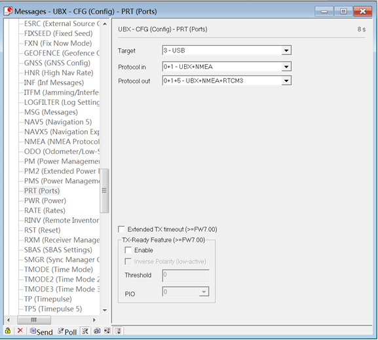
Task: Select ODO (Odometer/Low-Speed) entry
Action: pyautogui.click(x=62, y=151)
